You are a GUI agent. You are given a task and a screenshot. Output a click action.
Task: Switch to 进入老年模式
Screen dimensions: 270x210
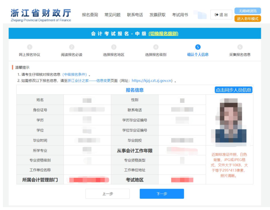(x=248, y=19)
